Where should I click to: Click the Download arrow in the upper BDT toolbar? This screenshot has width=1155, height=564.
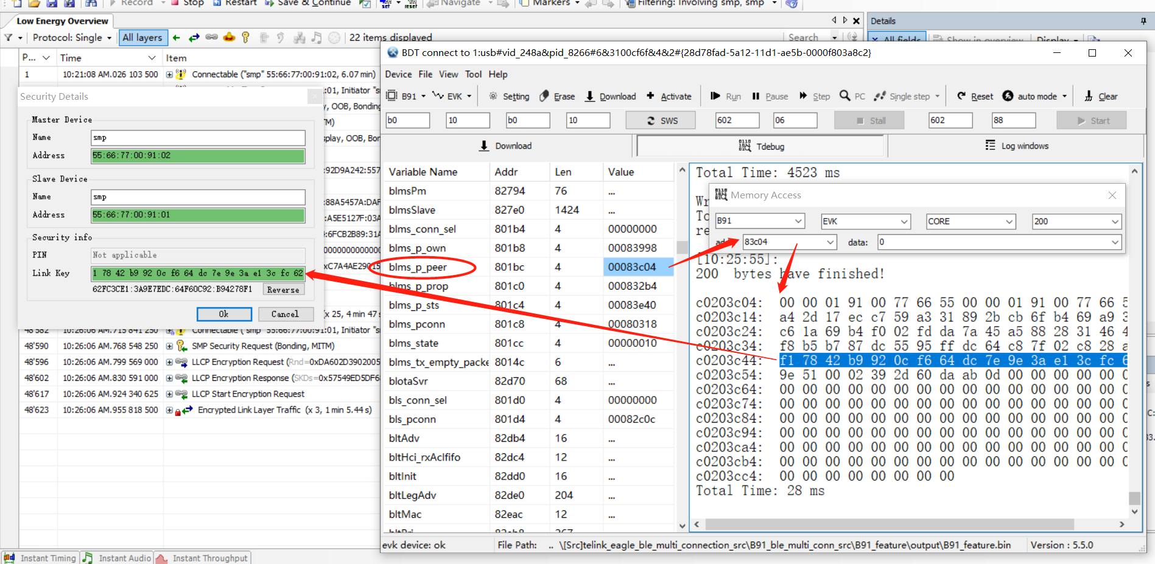(590, 96)
